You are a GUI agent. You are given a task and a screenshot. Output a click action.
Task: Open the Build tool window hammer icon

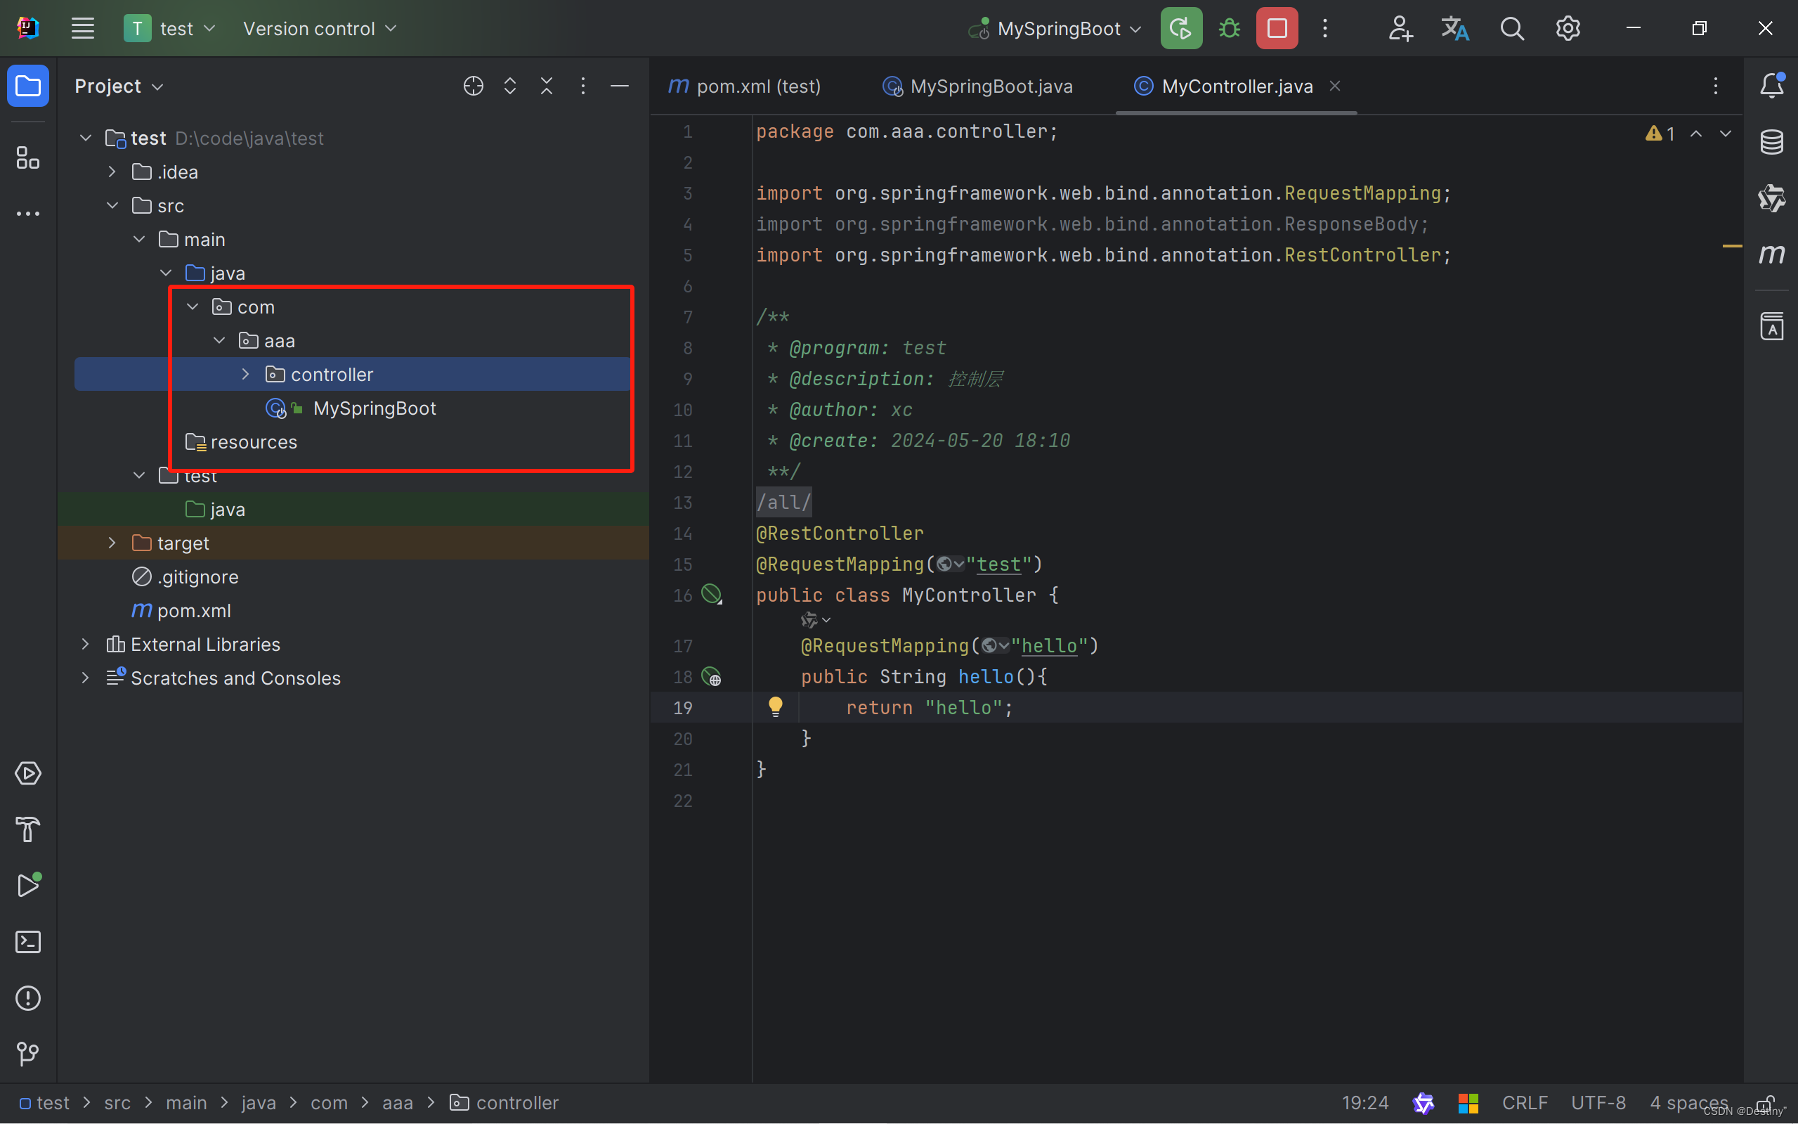coord(27,830)
